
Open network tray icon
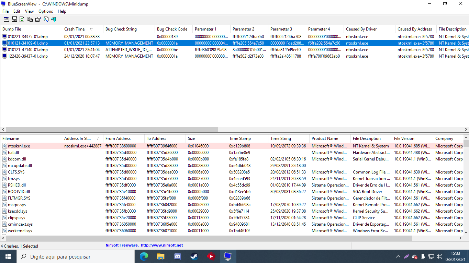[x=431, y=256]
